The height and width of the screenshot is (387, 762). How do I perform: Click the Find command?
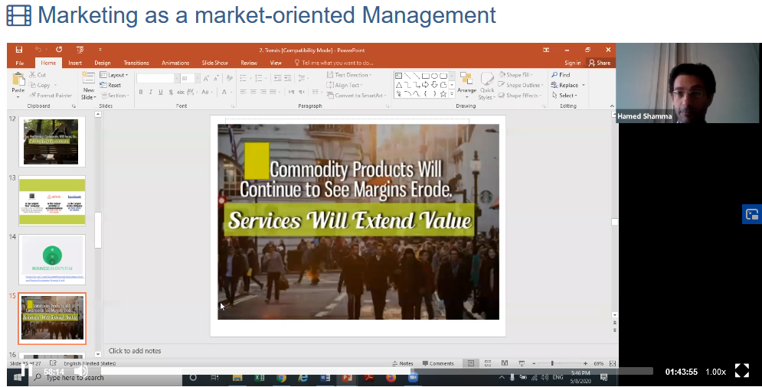(561, 75)
